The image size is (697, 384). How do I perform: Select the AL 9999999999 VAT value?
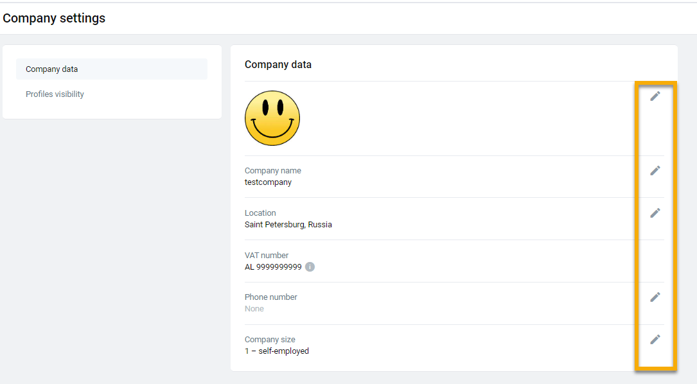(273, 266)
